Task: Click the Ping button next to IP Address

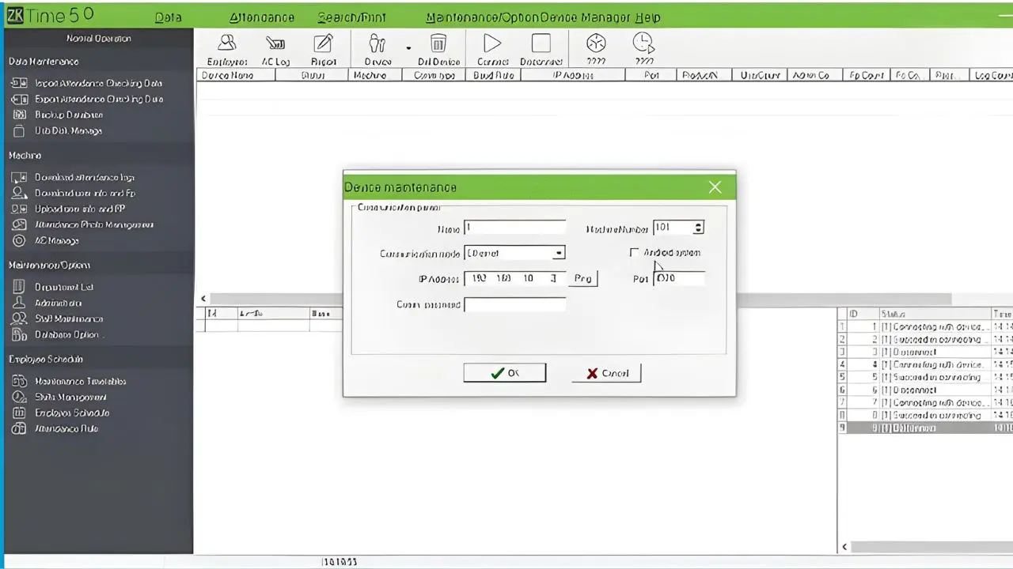Action: point(583,278)
